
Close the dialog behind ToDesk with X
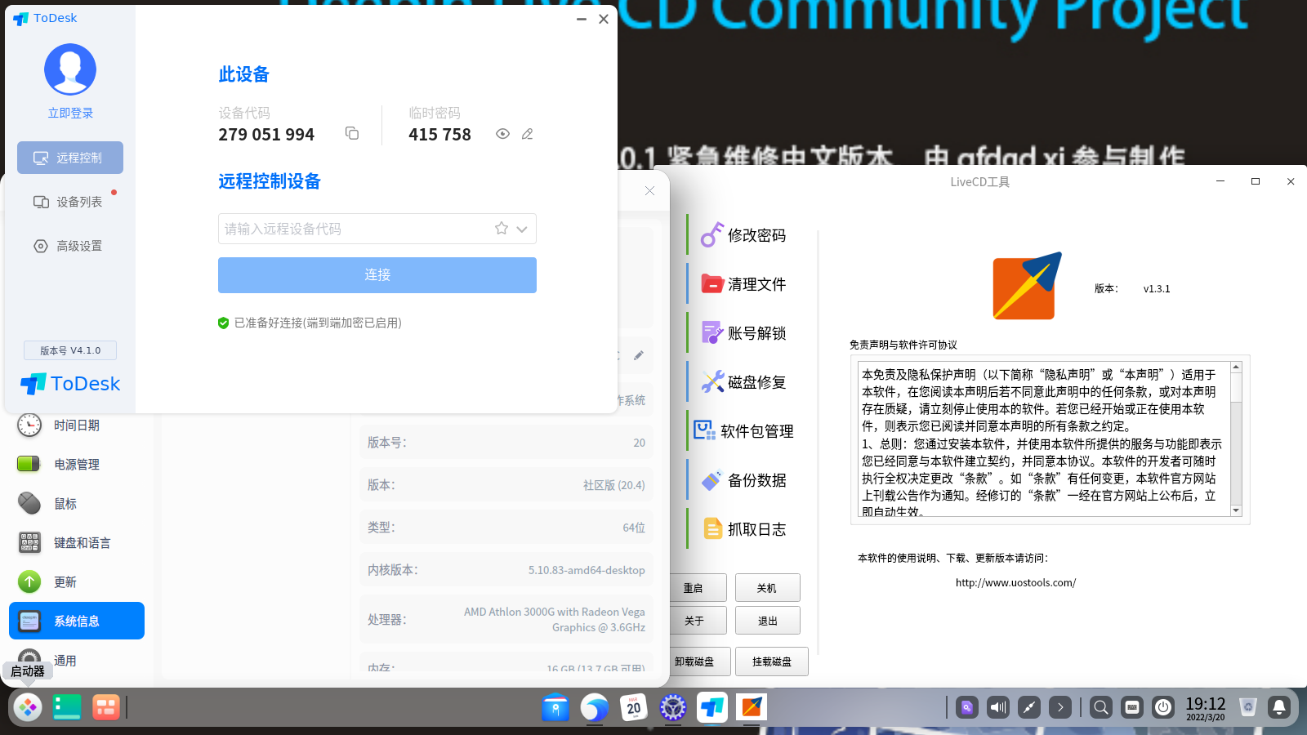click(649, 190)
